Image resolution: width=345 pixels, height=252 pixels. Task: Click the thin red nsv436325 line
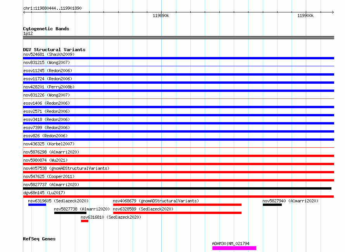(x=178, y=147)
